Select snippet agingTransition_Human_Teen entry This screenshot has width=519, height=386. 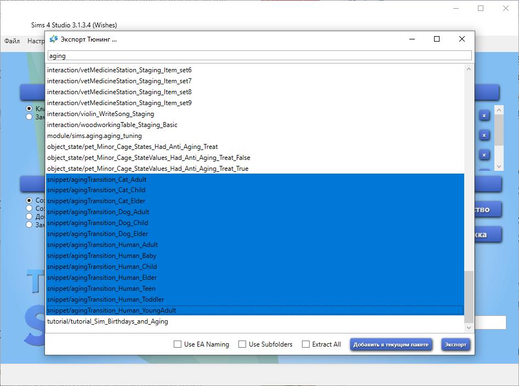[x=101, y=289]
